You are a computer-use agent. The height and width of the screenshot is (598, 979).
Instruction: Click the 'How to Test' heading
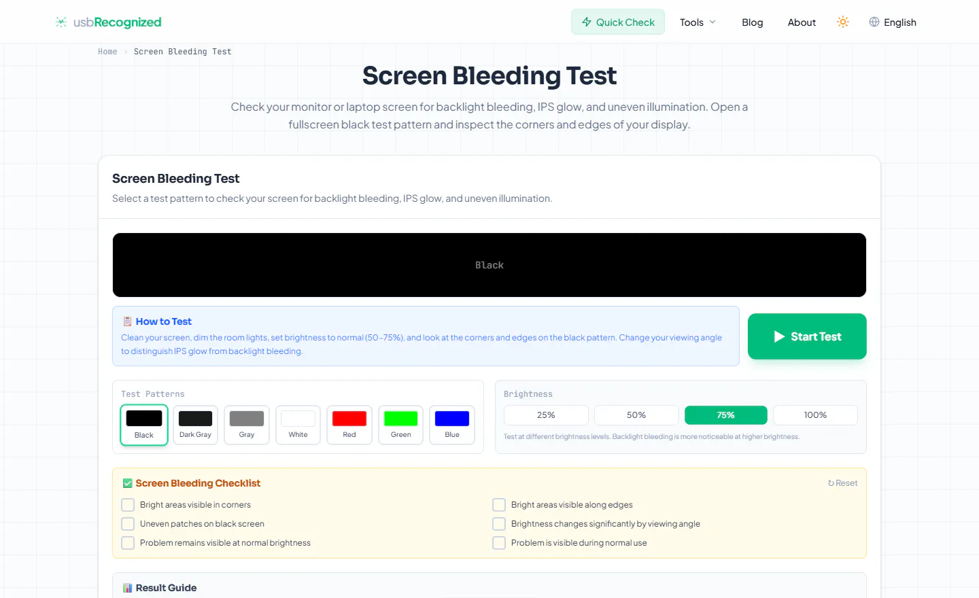tap(164, 321)
